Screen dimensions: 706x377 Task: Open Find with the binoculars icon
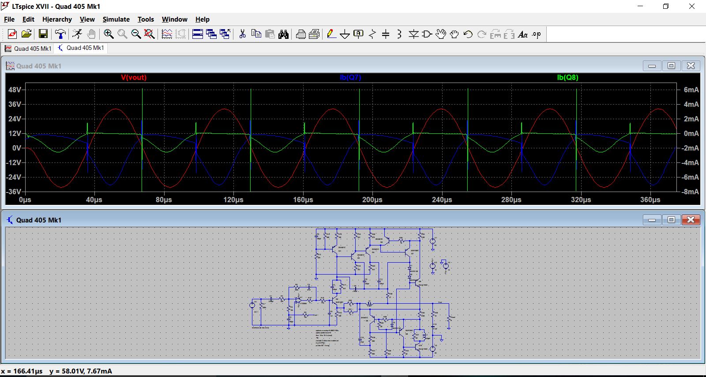coord(283,34)
